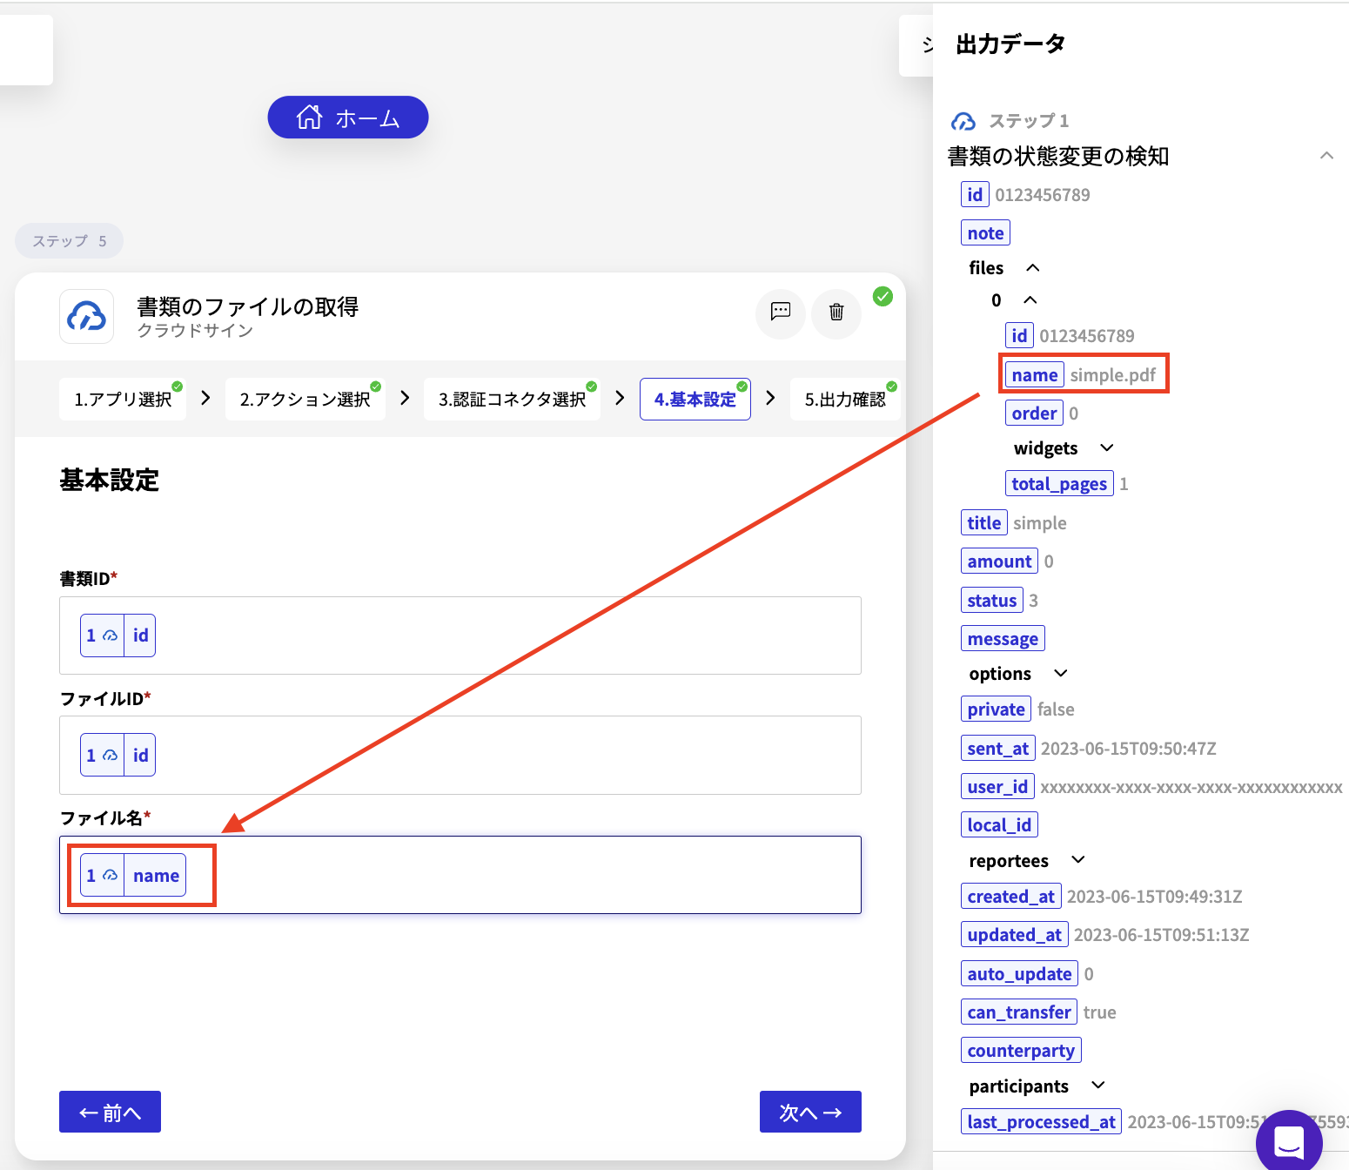The height and width of the screenshot is (1170, 1349).
Task: Click the amount output tag
Action: [999, 561]
